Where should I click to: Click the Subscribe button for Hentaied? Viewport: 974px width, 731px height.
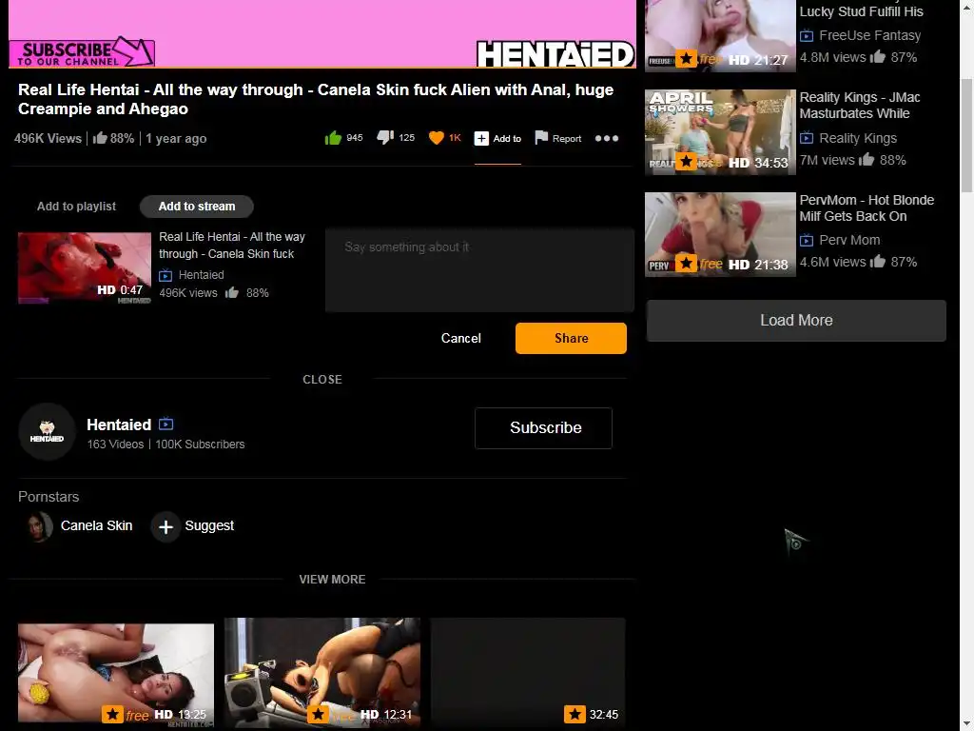click(543, 427)
